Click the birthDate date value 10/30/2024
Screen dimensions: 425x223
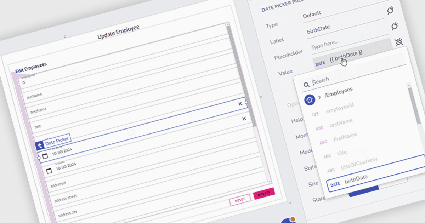tap(62, 151)
